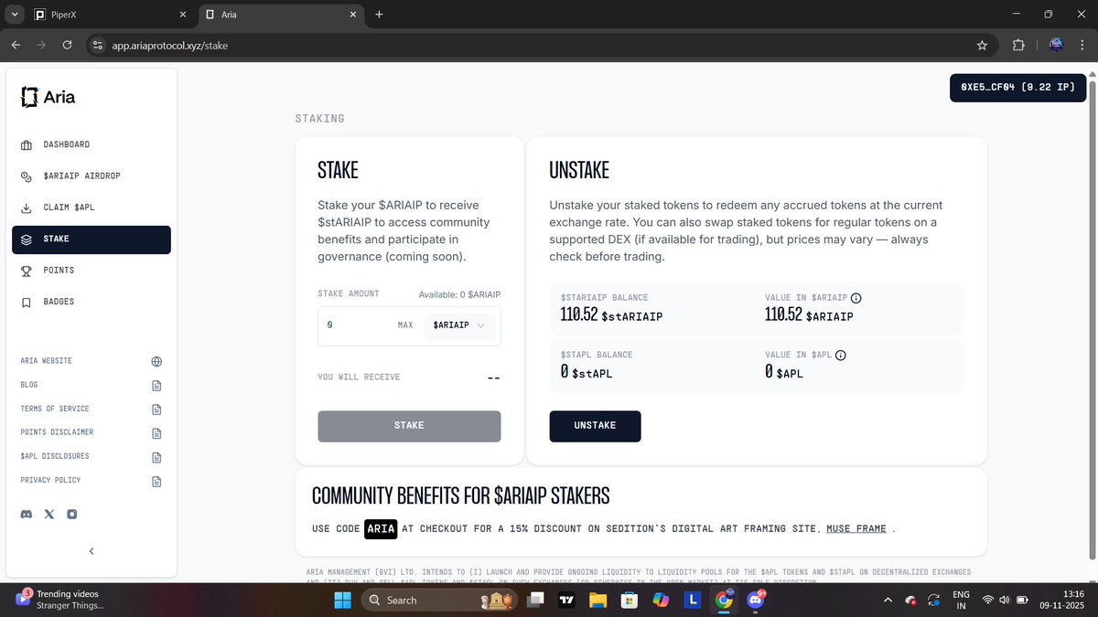This screenshot has width=1098, height=617.
Task: Open the taskbar clock showing 13:16
Action: [1062, 601]
